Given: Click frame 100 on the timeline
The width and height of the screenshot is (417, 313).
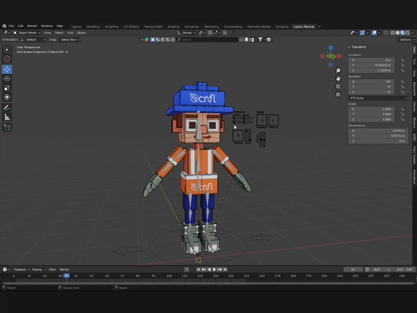Looking at the screenshot, I should pos(169,275).
